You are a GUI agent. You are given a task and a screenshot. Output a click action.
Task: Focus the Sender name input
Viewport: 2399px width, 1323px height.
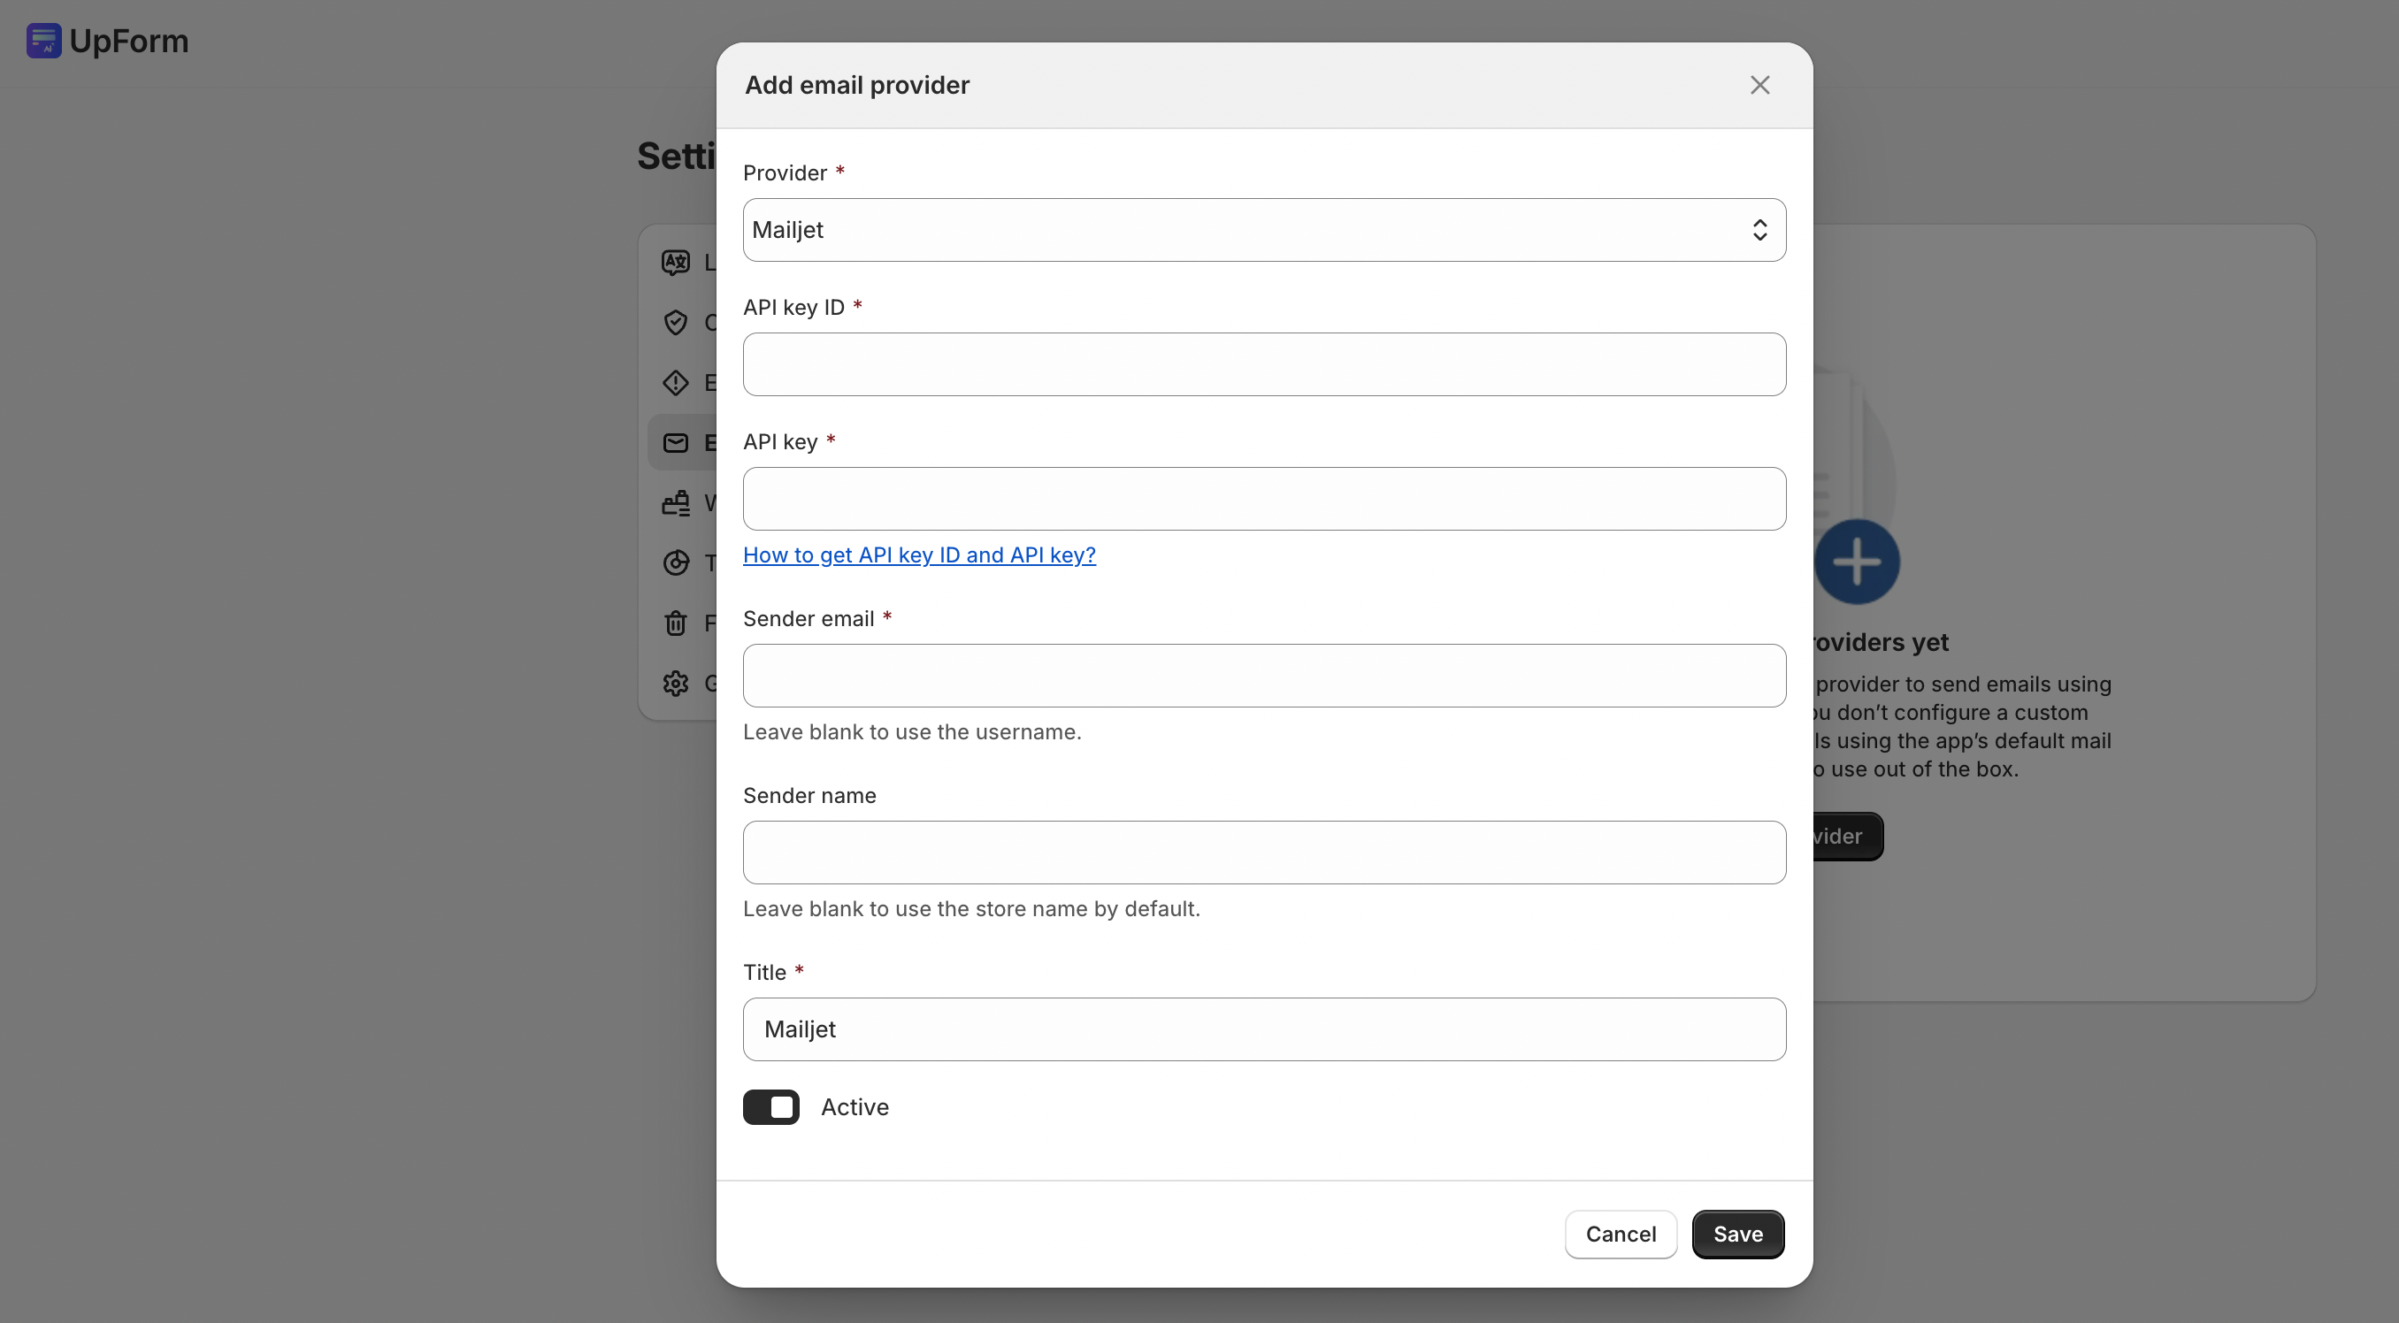click(1264, 853)
